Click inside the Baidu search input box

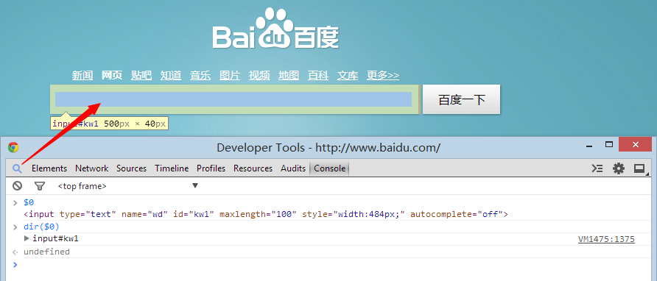point(233,99)
